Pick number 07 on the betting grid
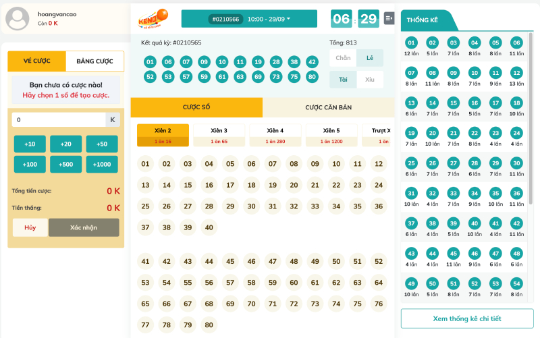The image size is (540, 338). [x=272, y=164]
